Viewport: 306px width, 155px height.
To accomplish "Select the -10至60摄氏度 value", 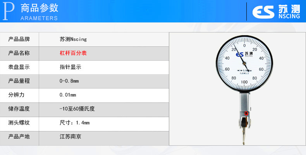I will 77,109.
